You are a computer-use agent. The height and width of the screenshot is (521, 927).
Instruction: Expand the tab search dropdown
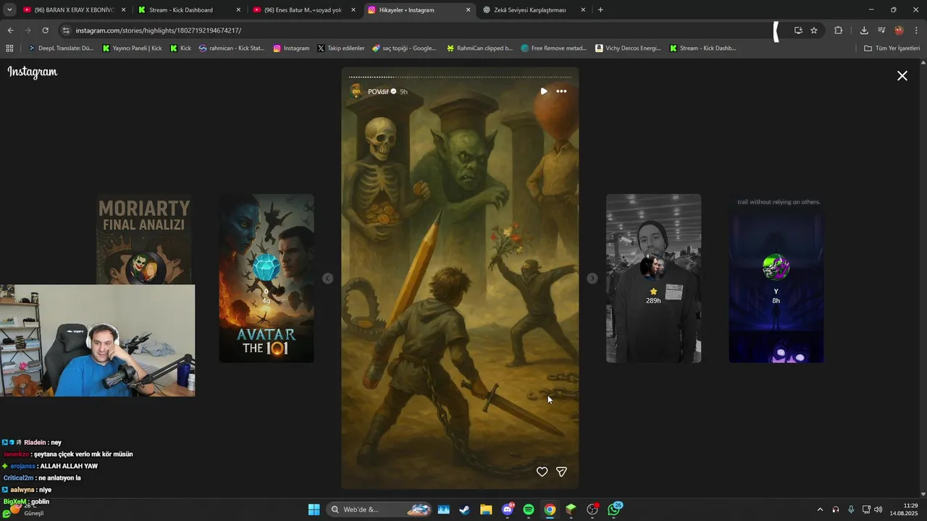coord(9,10)
